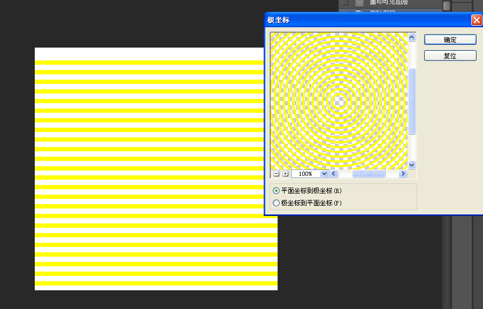483x309 pixels.
Task: Click the concentric circles filter preview
Action: click(x=339, y=101)
